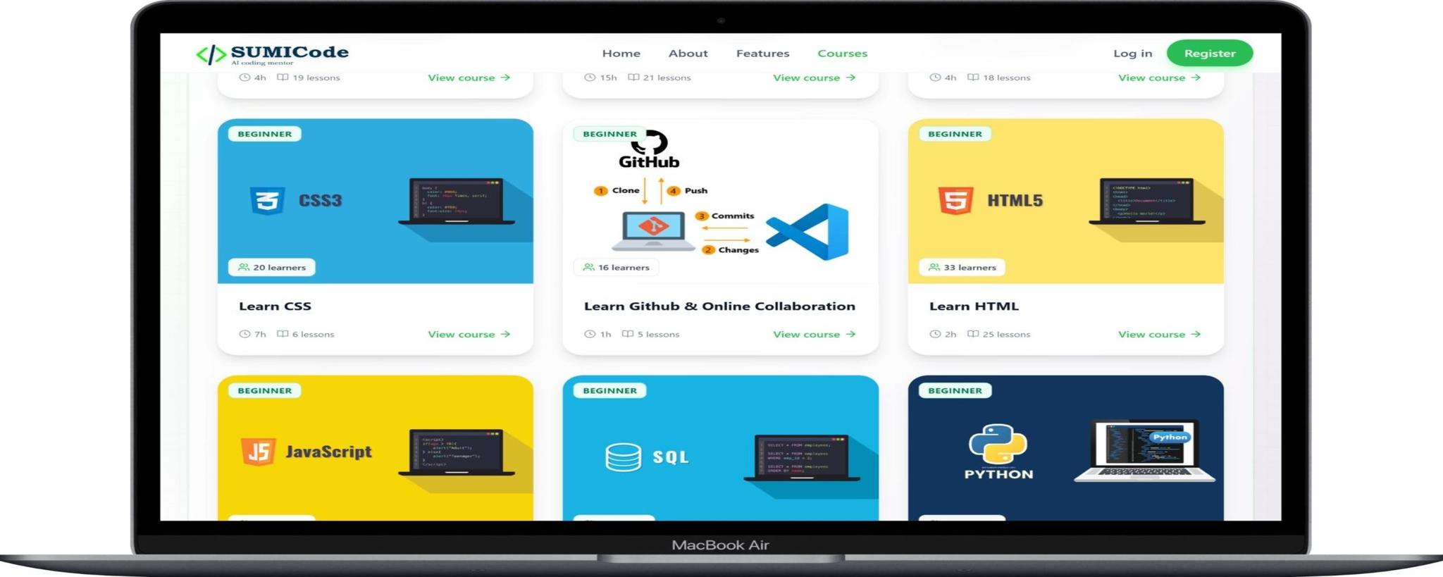Click the Learn CSS title
This screenshot has width=1443, height=577.
275,306
